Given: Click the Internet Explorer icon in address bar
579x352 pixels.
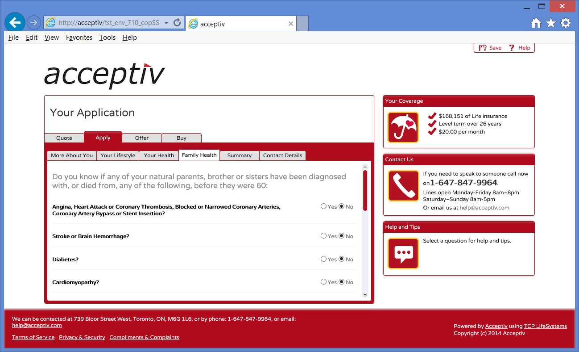Looking at the screenshot, I should 50,23.
